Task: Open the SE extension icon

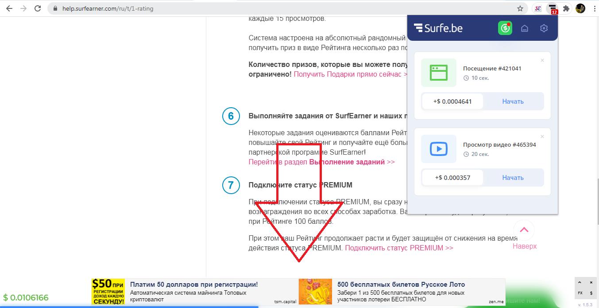Action: point(538,8)
